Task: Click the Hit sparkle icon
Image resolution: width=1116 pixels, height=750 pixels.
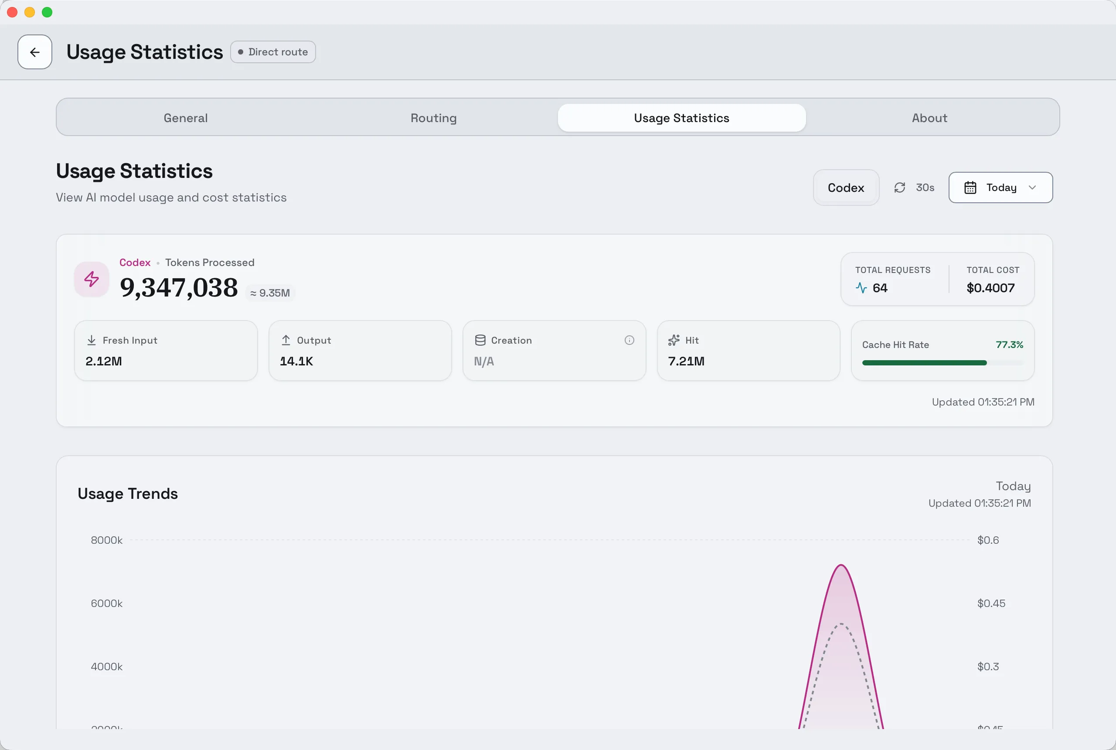Action: (674, 340)
